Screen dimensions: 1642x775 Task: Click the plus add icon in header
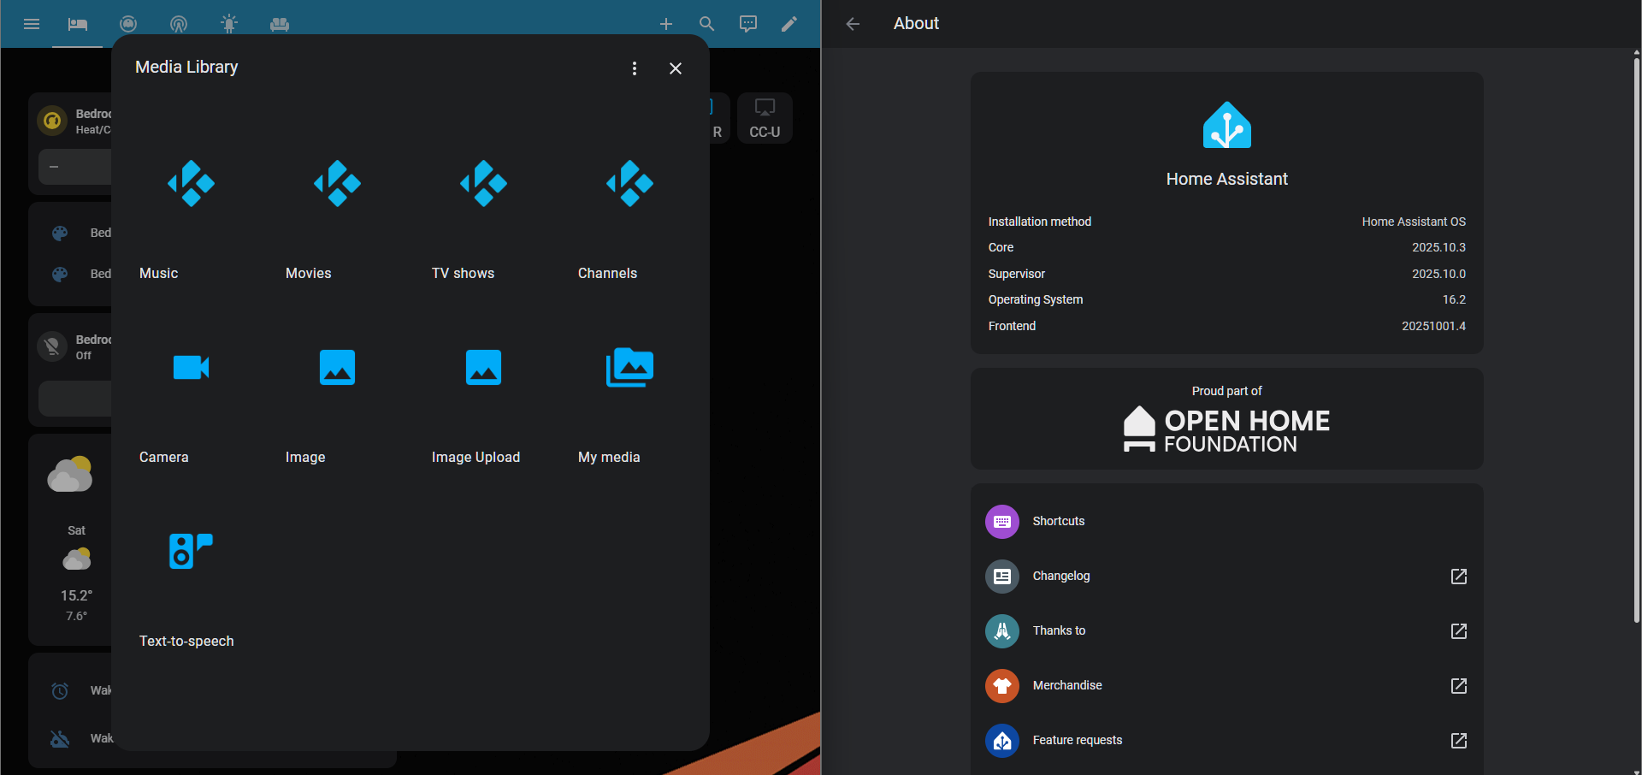(x=666, y=24)
